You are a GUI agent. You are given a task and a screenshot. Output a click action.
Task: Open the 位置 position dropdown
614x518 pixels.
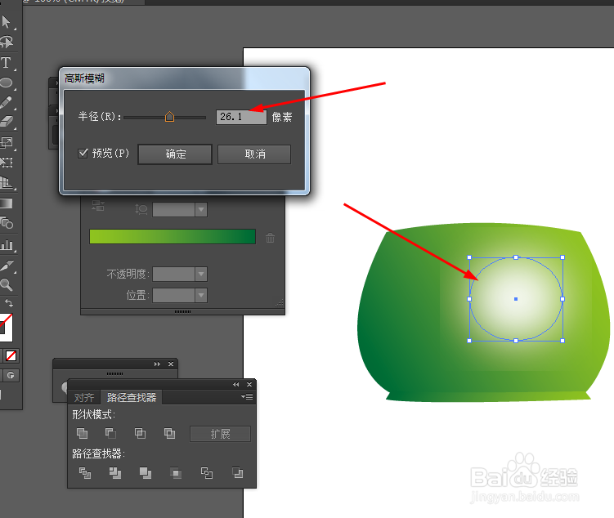tap(201, 296)
